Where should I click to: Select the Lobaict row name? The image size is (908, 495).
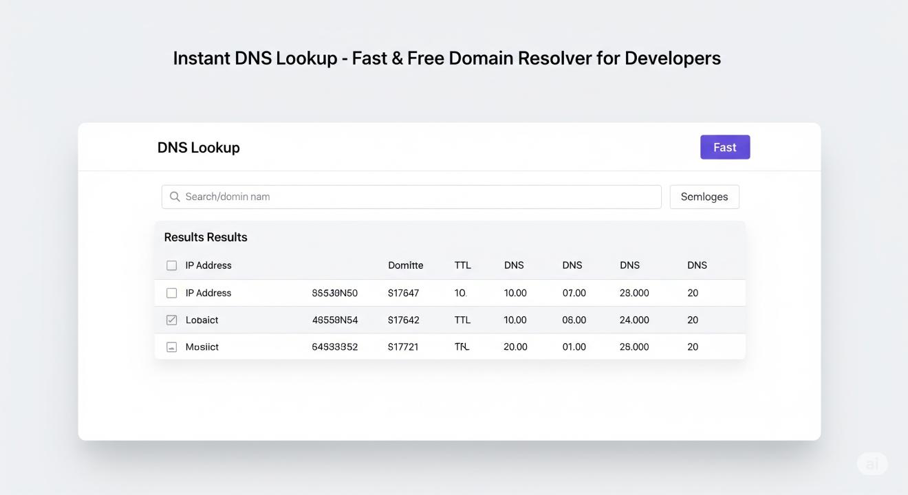pos(202,320)
